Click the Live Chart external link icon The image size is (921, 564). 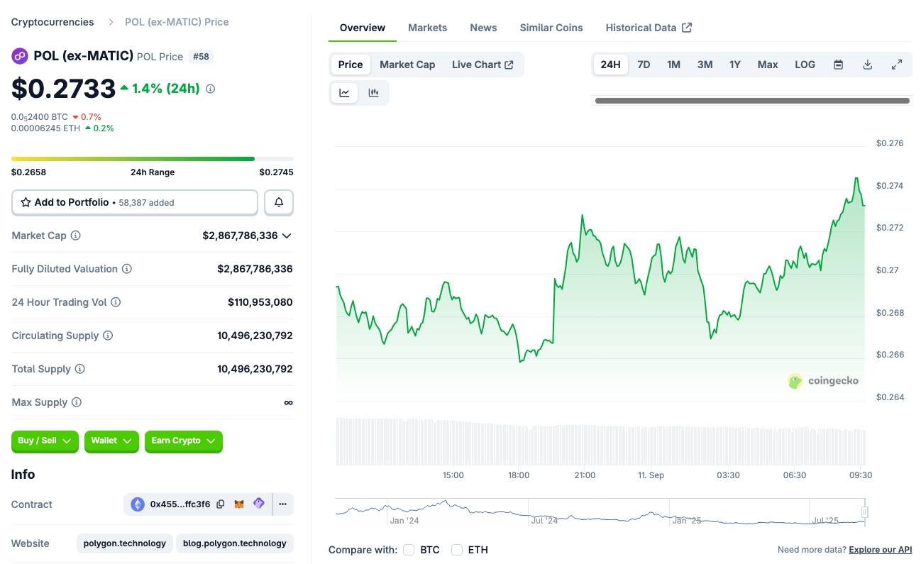click(x=509, y=65)
